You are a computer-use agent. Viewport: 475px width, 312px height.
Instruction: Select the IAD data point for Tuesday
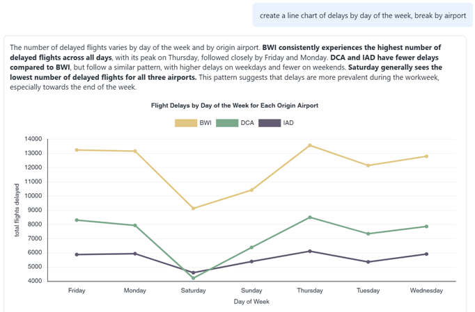368,262
